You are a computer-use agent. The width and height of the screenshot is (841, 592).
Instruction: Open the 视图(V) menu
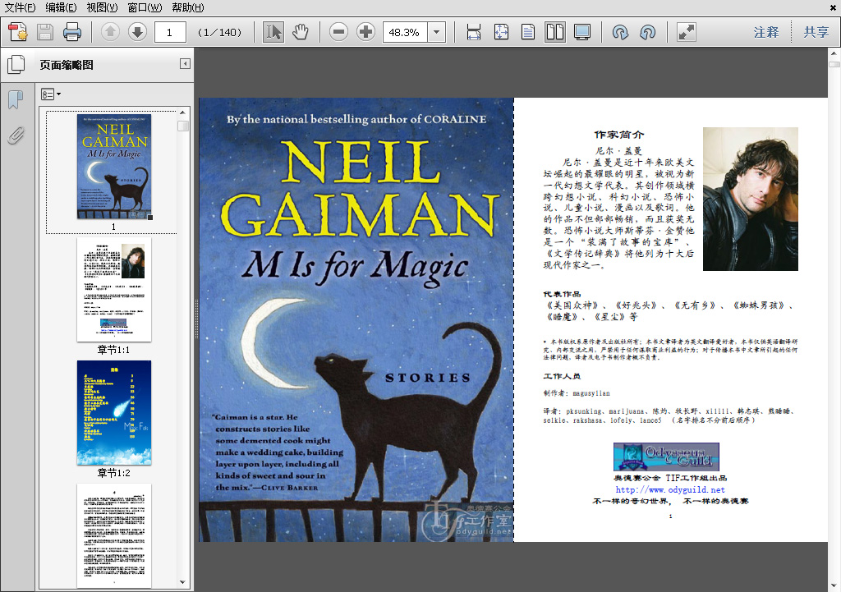click(102, 7)
